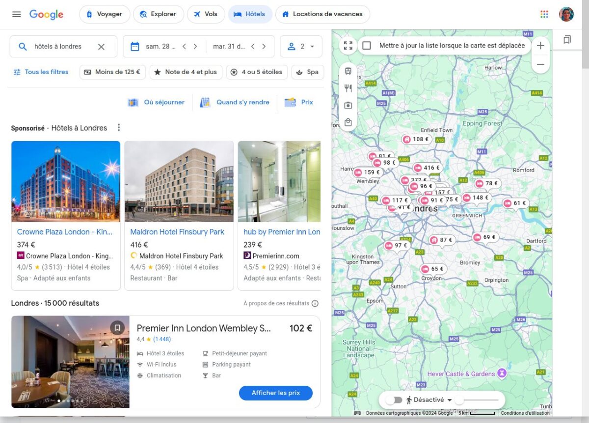Show restaurants layer on map
This screenshot has height=423, width=589.
348,88
